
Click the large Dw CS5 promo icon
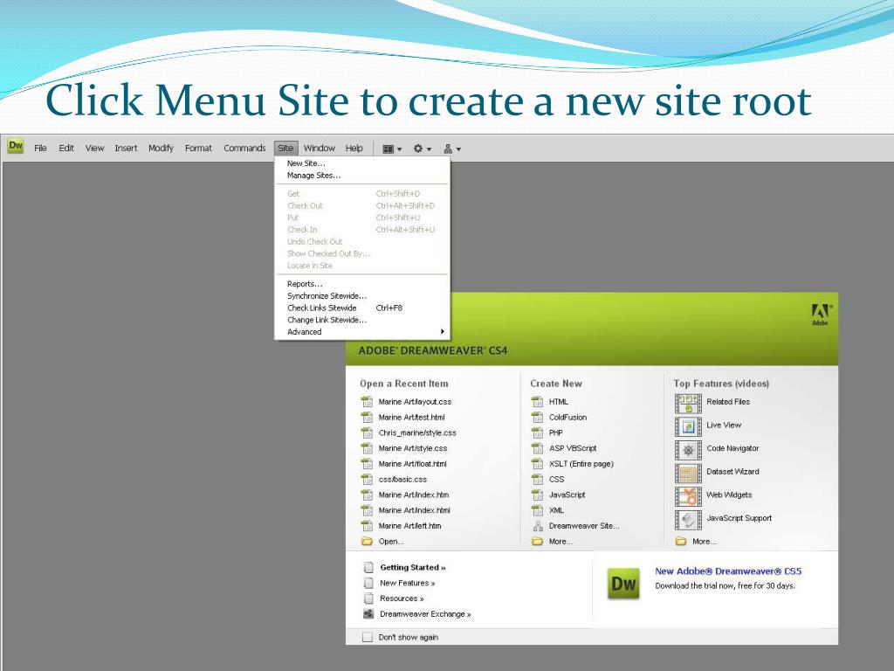click(623, 584)
